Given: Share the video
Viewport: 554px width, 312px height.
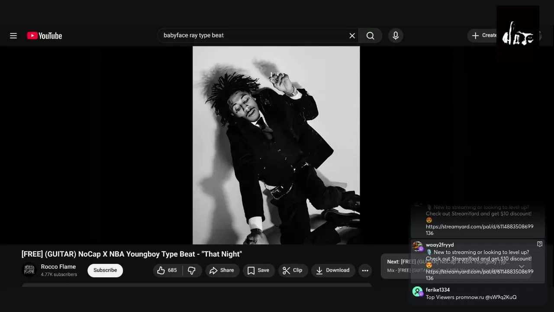Looking at the screenshot, I should point(222,270).
